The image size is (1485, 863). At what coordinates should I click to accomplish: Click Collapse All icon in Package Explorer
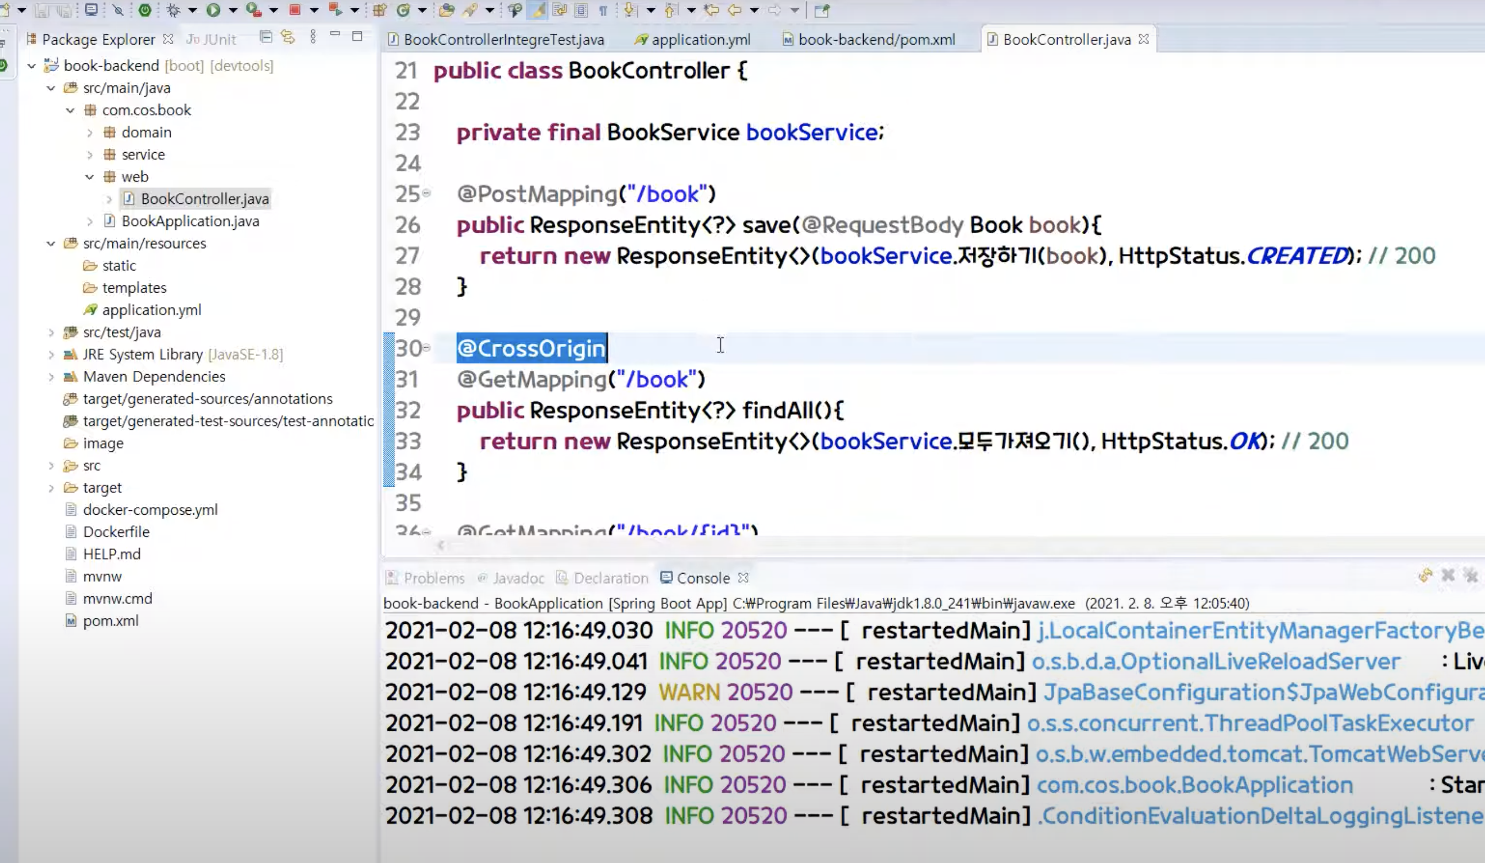tap(265, 37)
